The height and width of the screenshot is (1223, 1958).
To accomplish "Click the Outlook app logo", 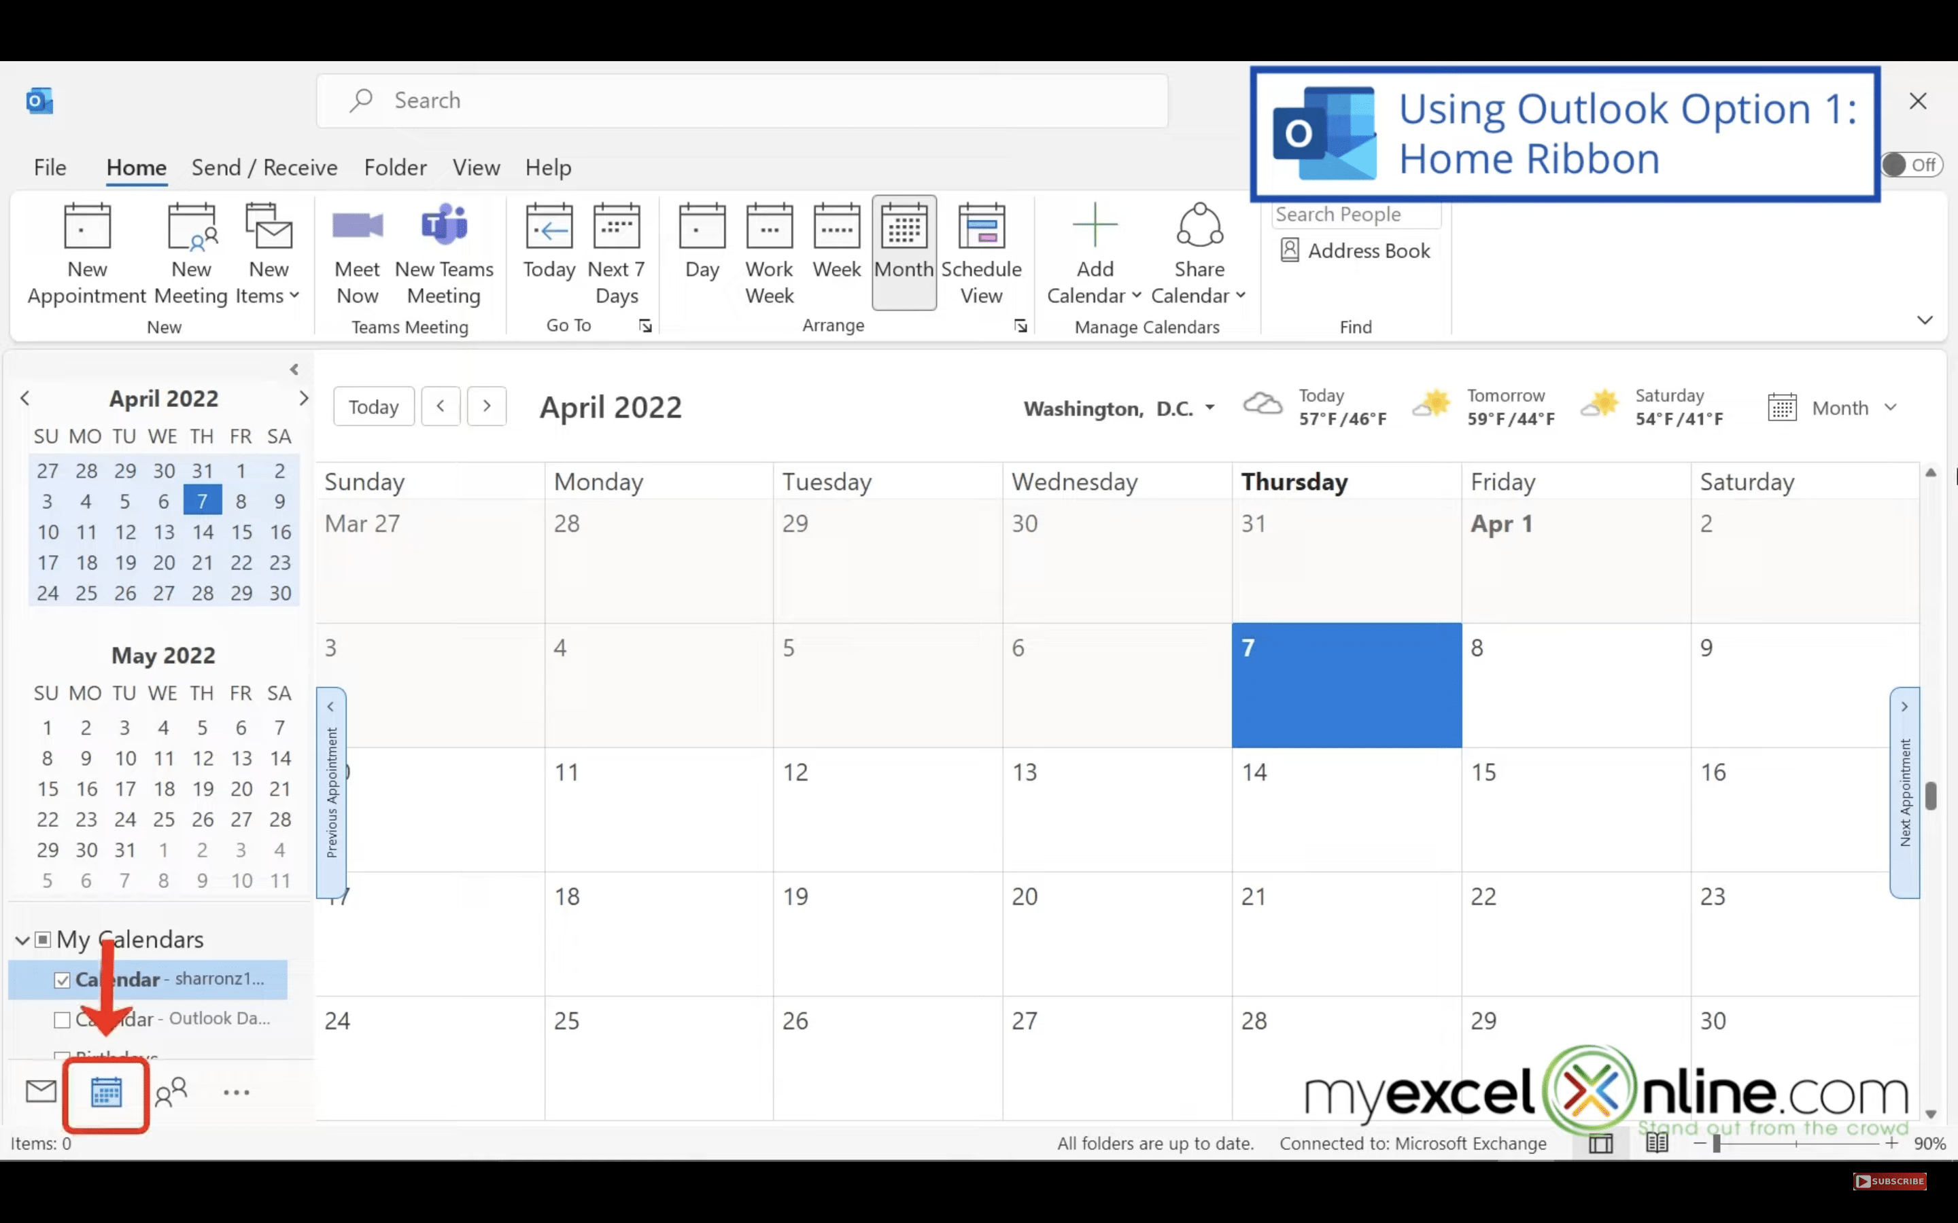I will pyautogui.click(x=39, y=101).
